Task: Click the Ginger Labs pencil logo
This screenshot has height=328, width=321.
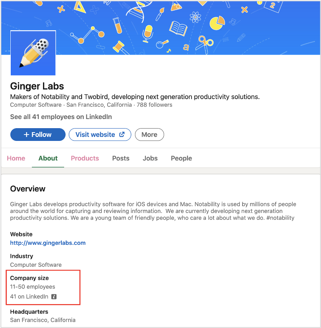Action: (x=33, y=53)
